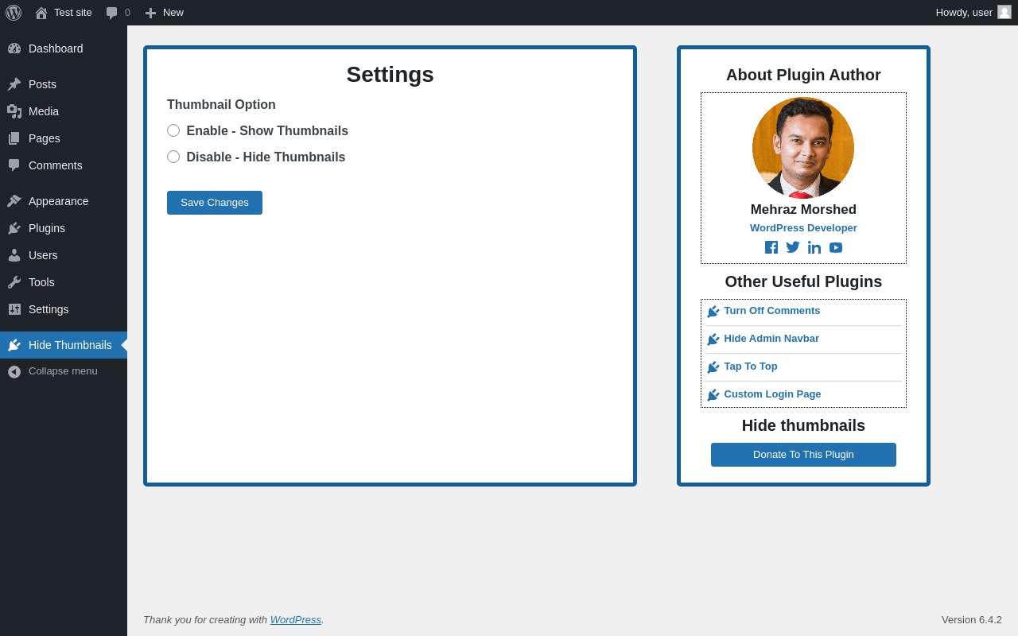
Task: Click the user avatar next to Howdy
Action: click(1004, 12)
